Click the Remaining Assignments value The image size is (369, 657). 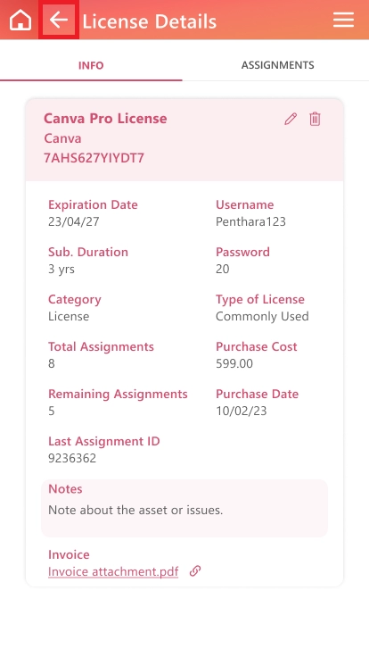[x=52, y=411]
